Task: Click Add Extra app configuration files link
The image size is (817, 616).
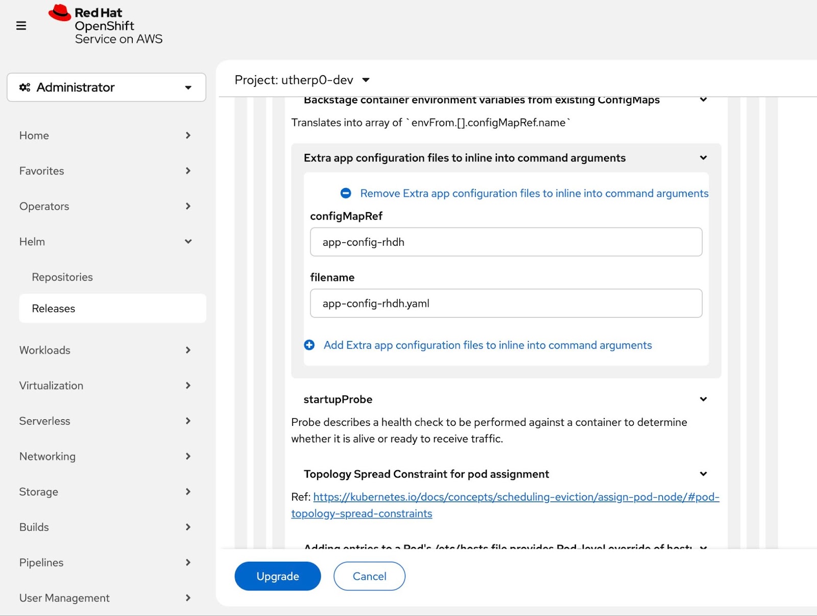Action: (x=487, y=345)
